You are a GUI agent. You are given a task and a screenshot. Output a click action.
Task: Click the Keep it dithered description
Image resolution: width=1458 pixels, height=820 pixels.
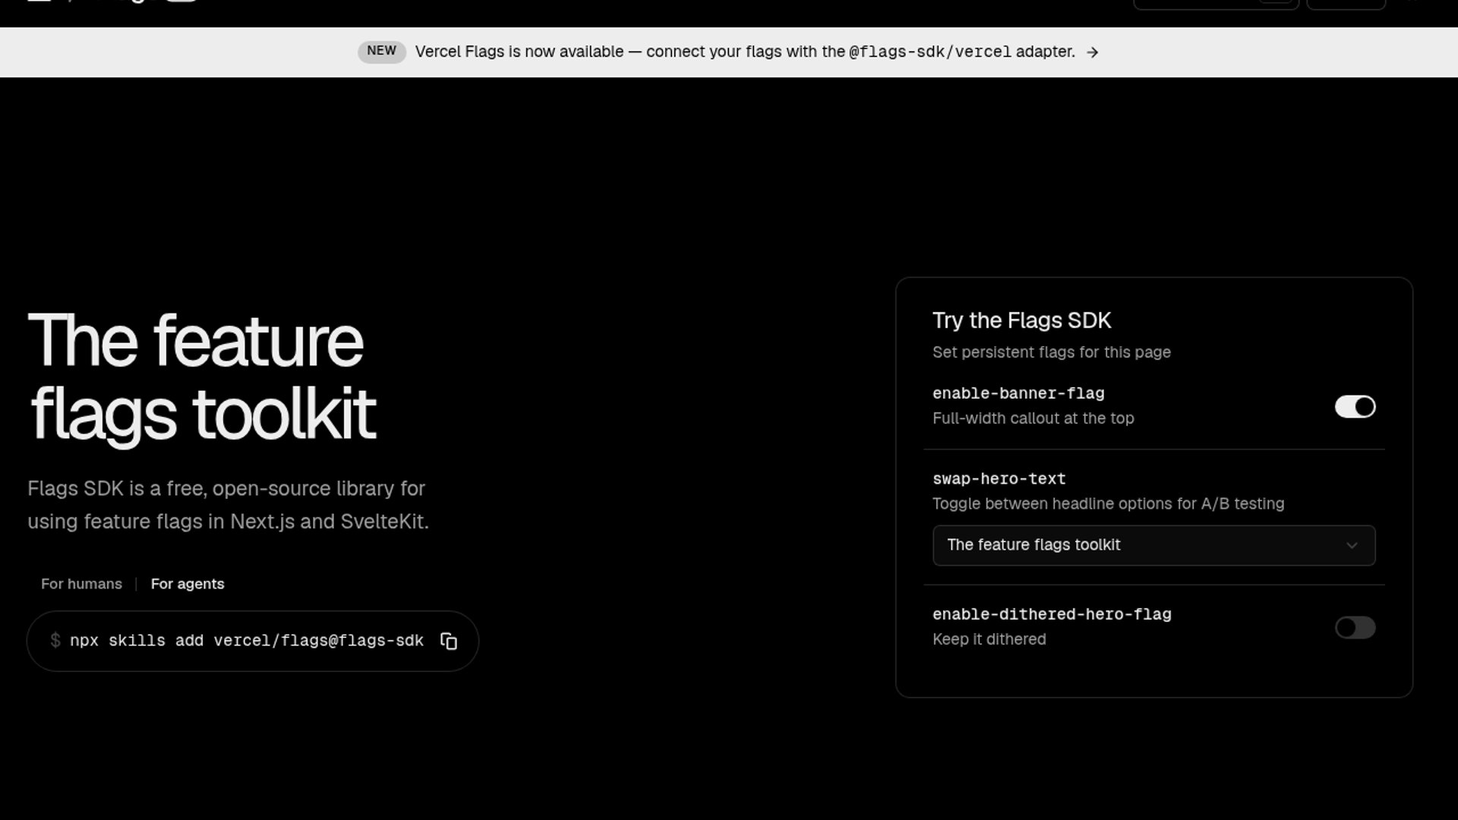(989, 639)
